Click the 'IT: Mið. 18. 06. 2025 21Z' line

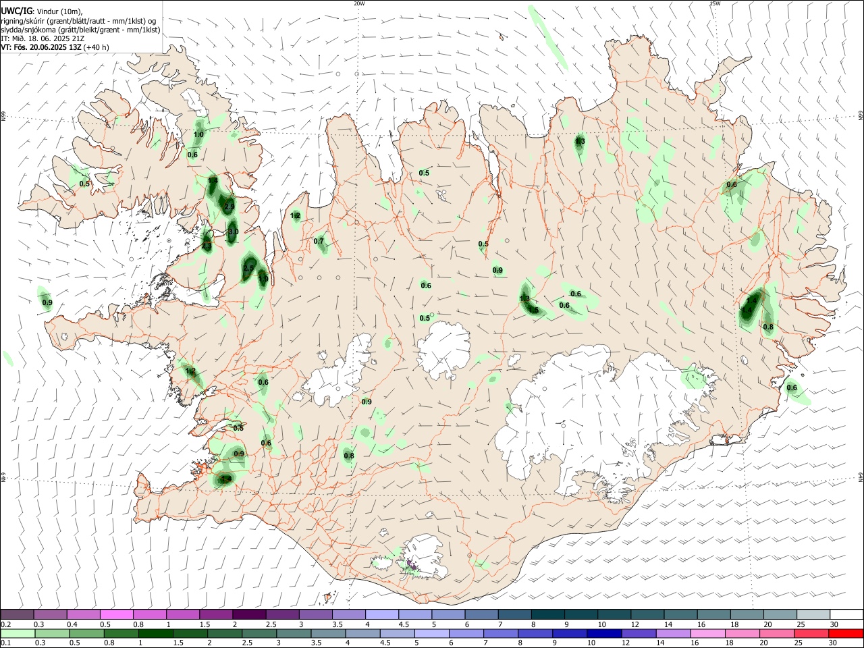(43, 38)
